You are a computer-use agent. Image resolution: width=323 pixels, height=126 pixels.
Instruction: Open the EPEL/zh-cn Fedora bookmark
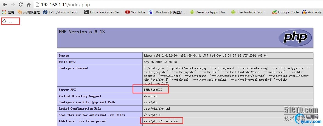(x=61, y=12)
